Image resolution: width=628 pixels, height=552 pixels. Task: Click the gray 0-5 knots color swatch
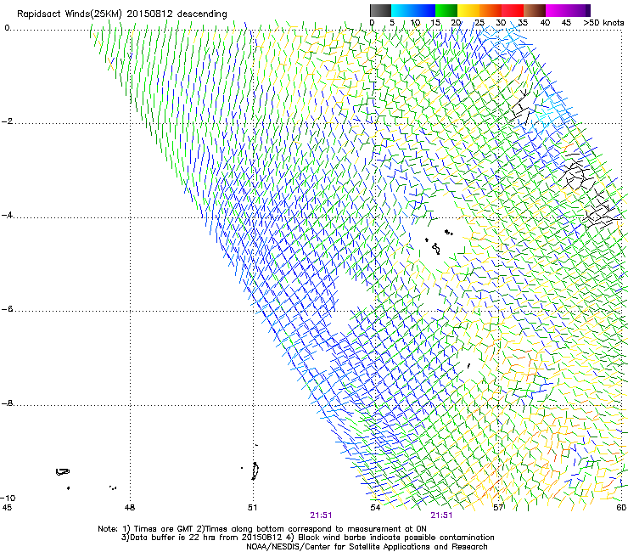tap(380, 10)
